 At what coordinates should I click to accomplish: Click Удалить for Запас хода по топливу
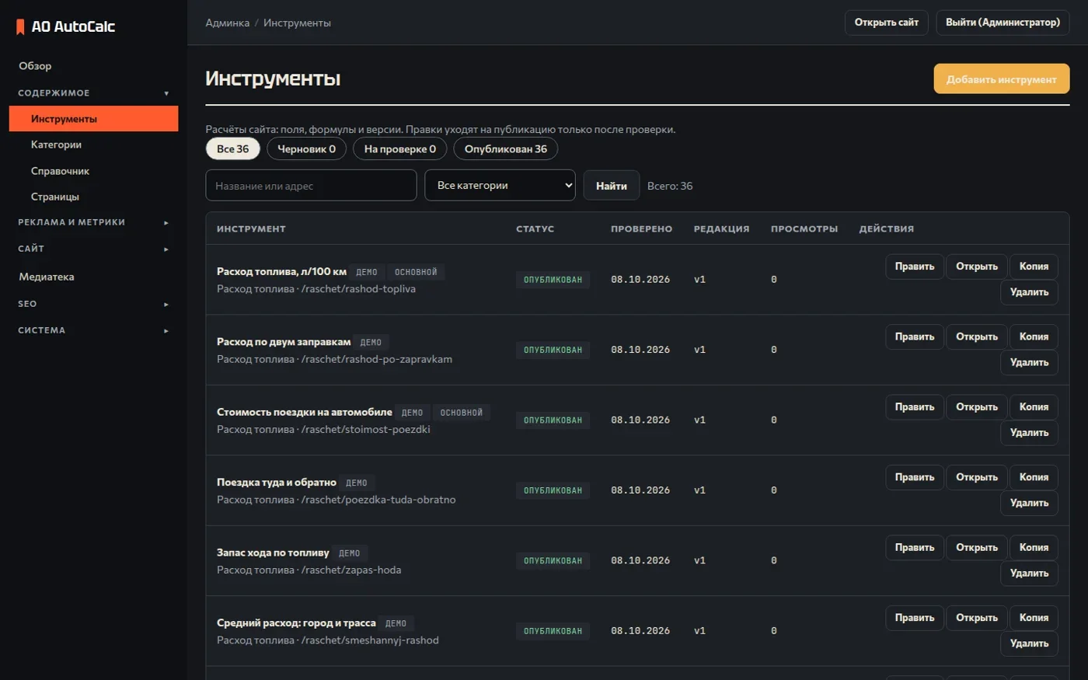click(1029, 574)
